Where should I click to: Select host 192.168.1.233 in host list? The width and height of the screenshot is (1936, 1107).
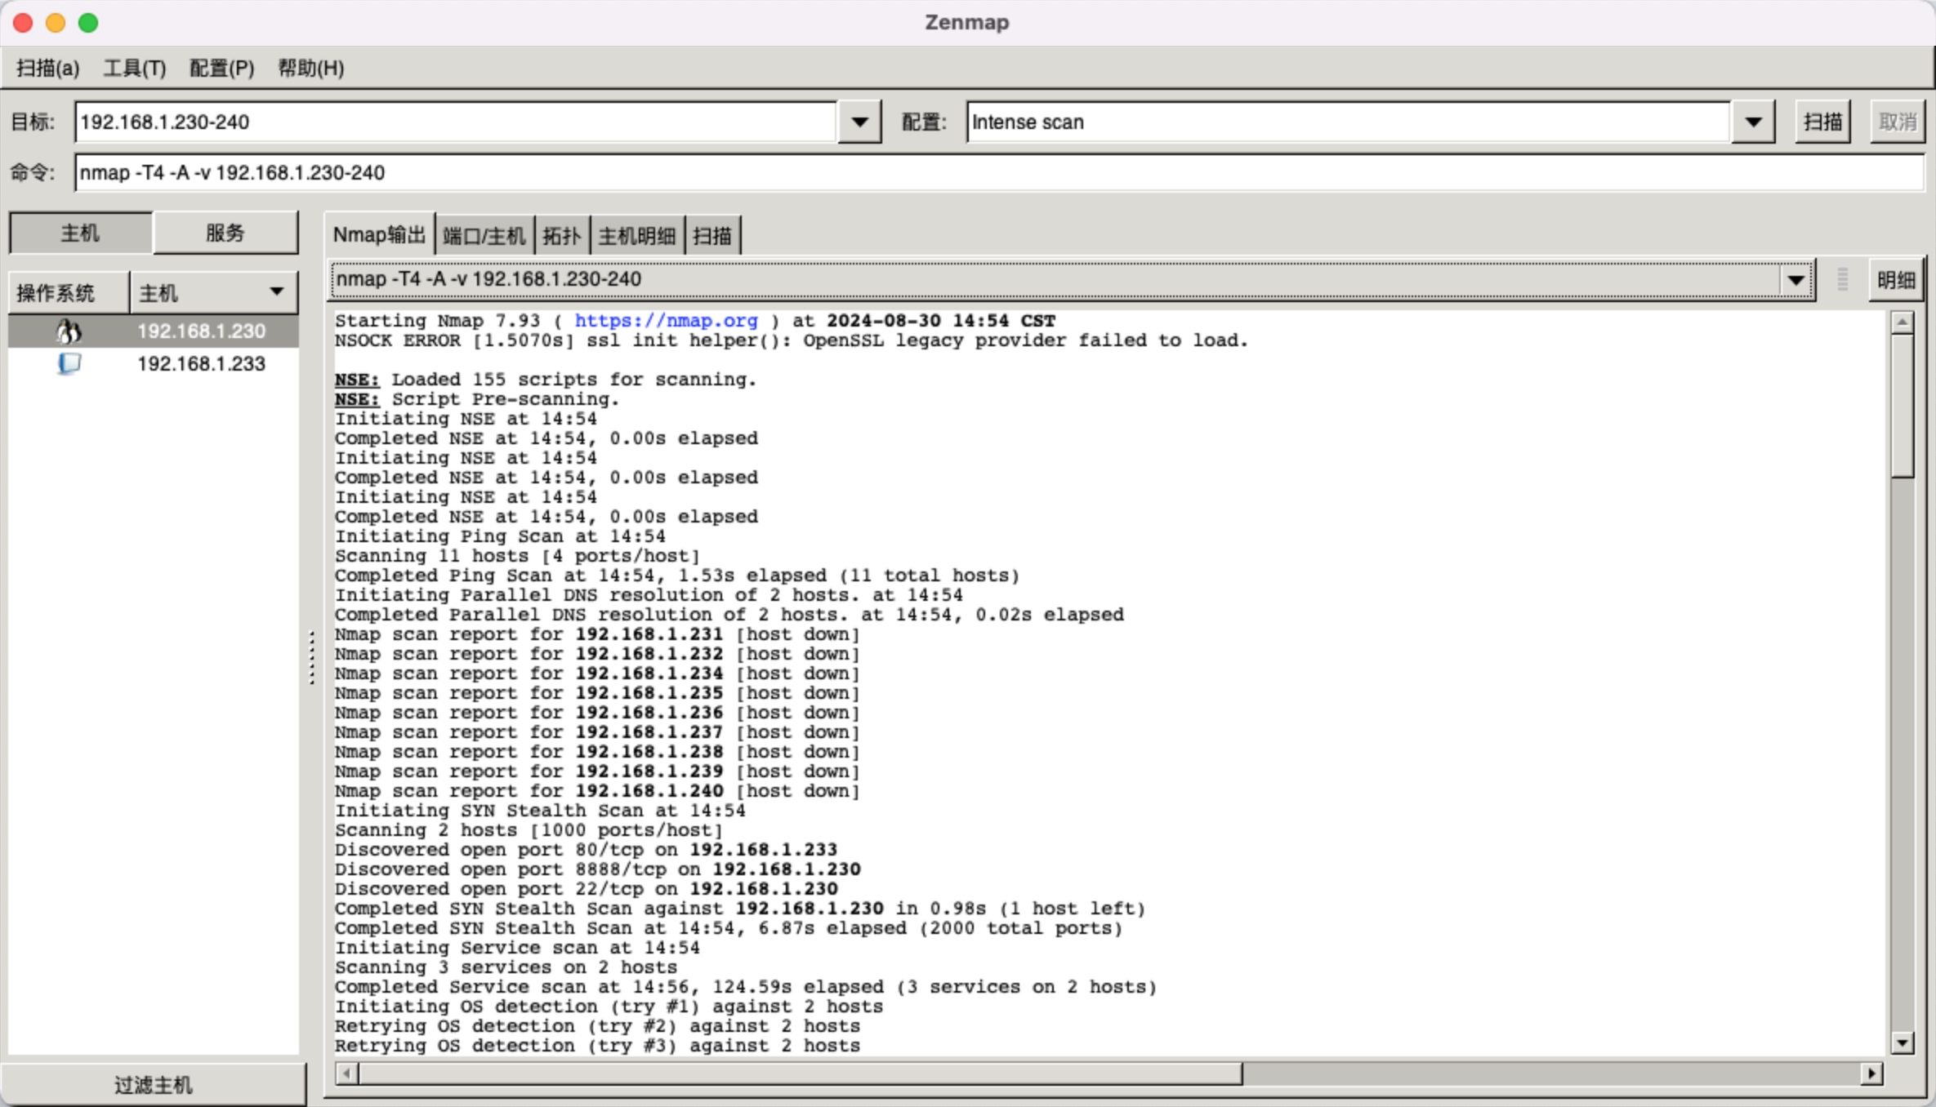click(154, 364)
